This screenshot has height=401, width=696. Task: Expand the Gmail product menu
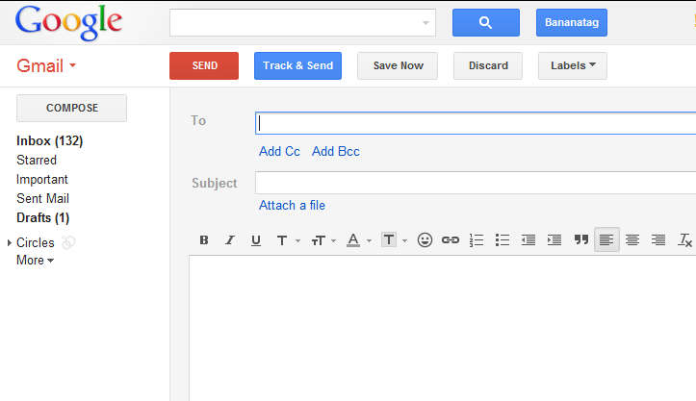coord(46,66)
